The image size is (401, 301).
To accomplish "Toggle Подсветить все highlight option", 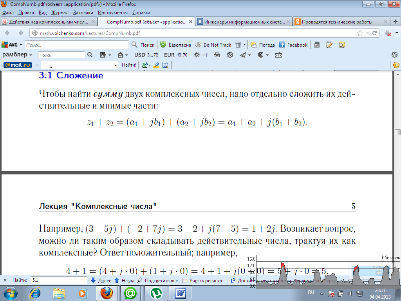I will pos(157,280).
